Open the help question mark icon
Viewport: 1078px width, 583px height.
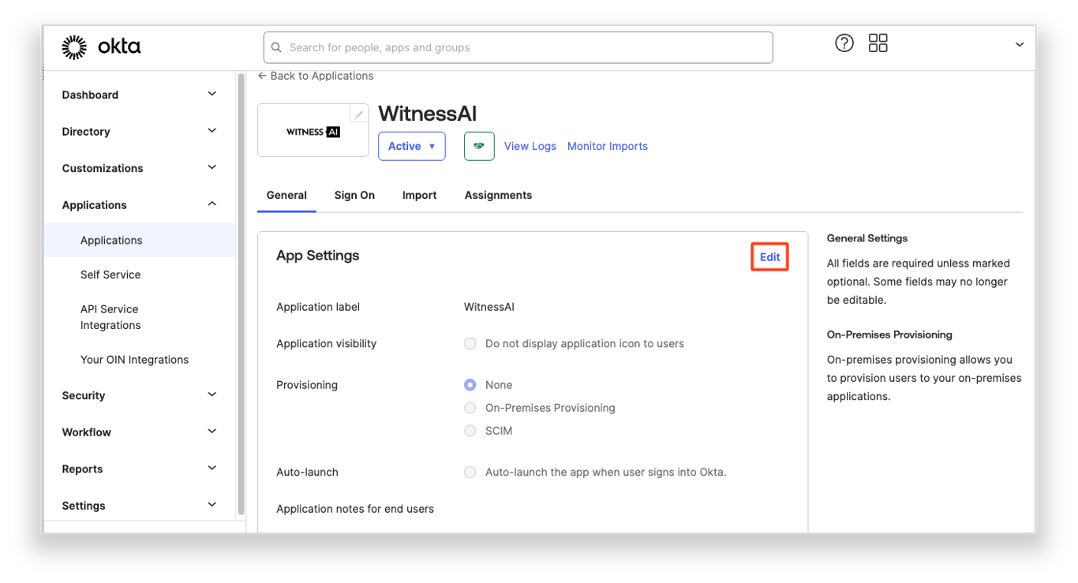coord(844,43)
